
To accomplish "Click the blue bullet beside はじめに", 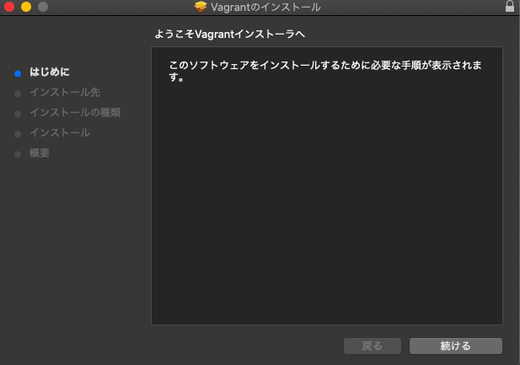I will [x=18, y=73].
